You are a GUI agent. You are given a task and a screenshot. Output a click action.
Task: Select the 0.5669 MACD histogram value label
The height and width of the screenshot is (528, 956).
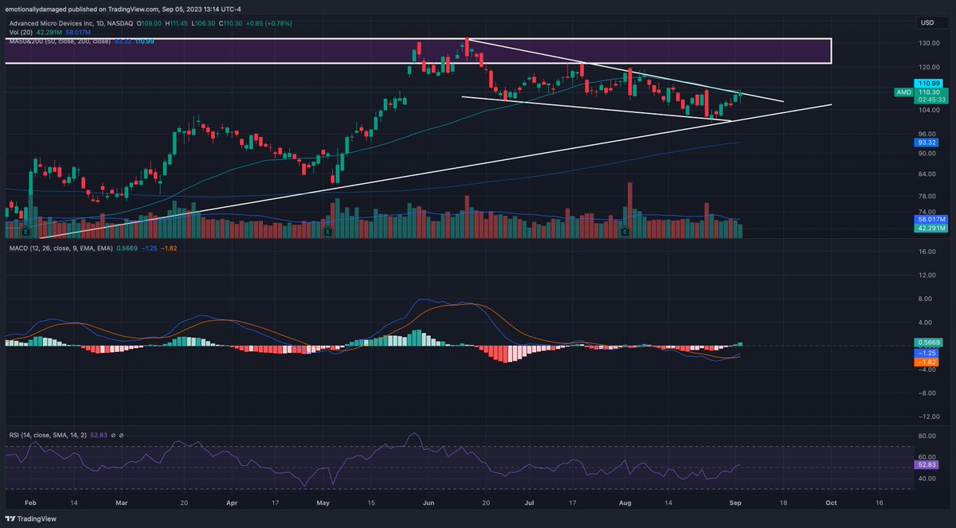click(x=929, y=342)
